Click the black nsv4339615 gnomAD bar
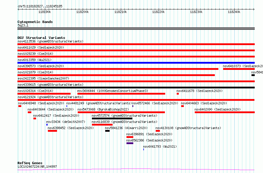The image size is (263, 173). coord(136,88)
